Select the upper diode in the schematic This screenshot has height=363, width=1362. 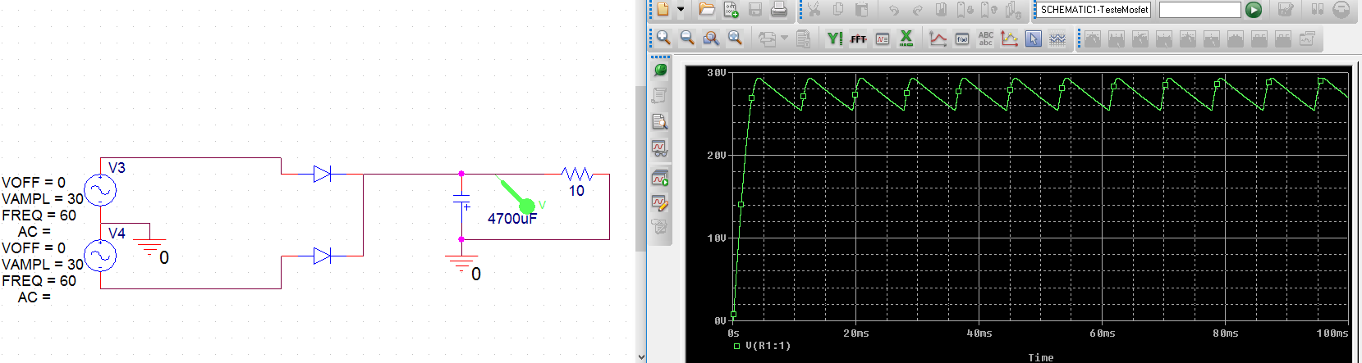322,174
